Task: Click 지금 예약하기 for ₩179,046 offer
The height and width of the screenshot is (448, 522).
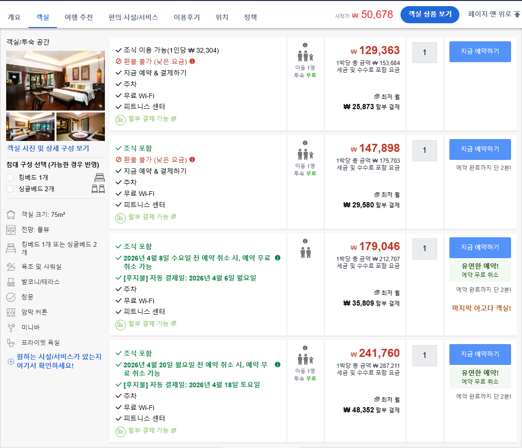Action: coord(480,247)
